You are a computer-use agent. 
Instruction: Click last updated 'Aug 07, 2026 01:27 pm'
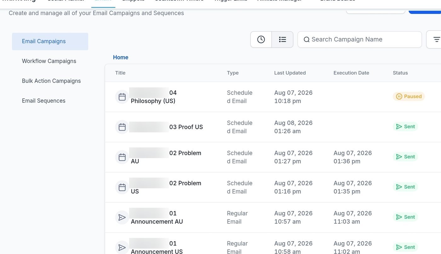(293, 157)
